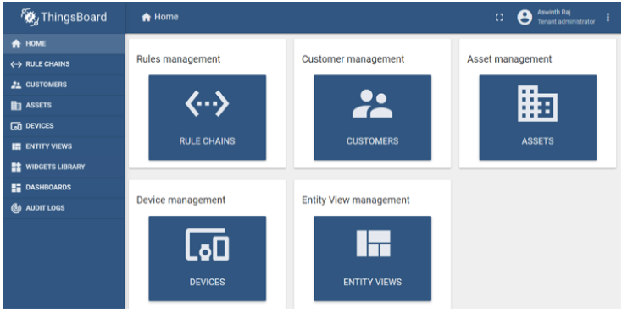Click the Dashboards sidebar icon

tap(16, 188)
